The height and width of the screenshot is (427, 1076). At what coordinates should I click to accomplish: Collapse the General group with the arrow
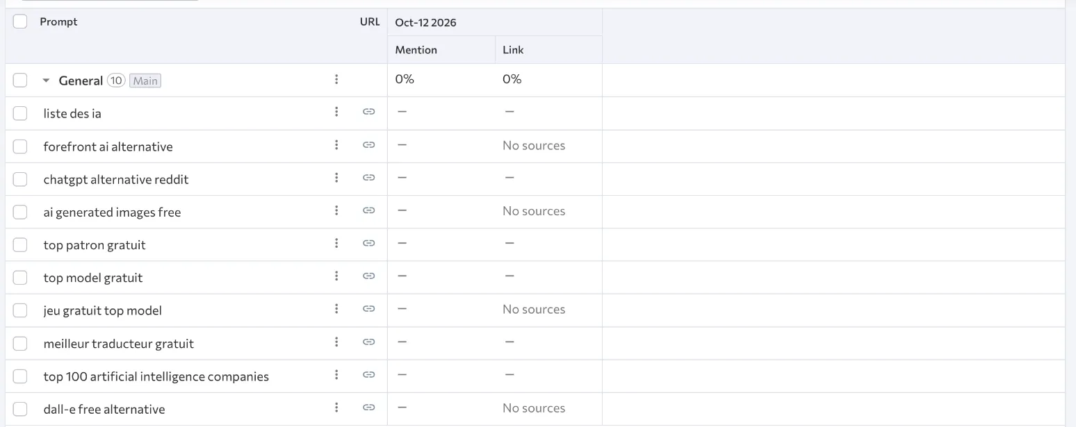pyautogui.click(x=46, y=81)
